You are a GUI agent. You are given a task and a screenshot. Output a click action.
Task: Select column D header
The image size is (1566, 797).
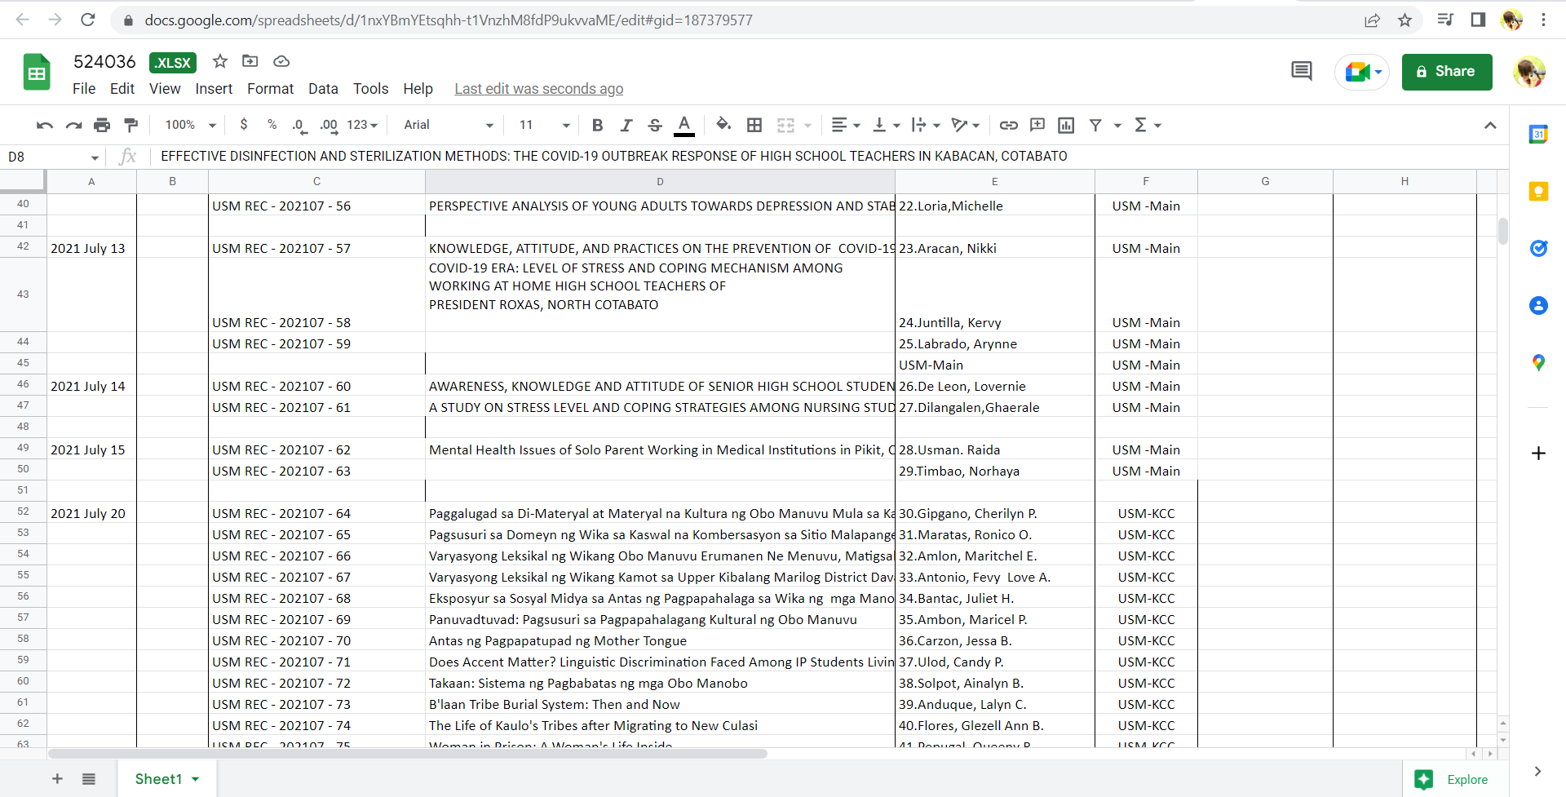[660, 181]
